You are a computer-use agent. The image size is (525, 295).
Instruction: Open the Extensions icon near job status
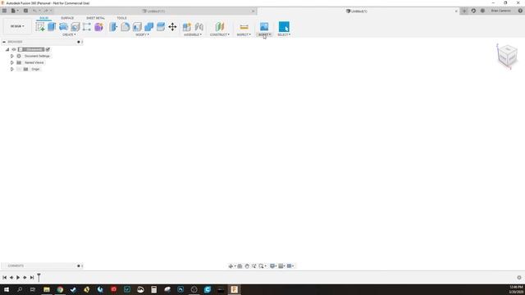tap(473, 11)
